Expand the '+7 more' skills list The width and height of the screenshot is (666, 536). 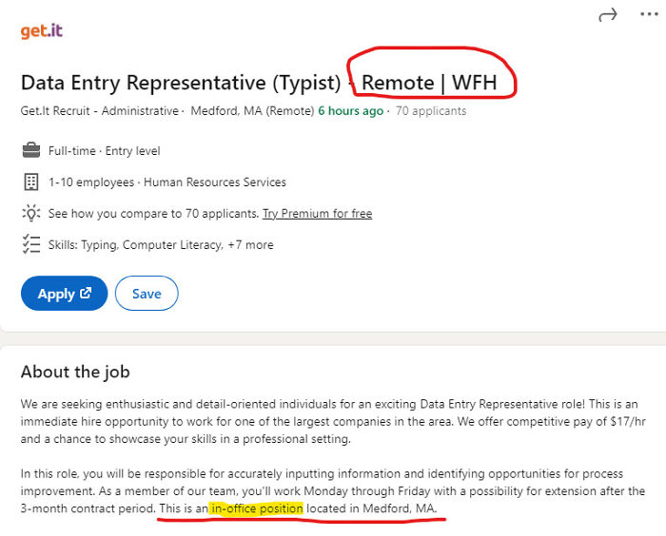[x=250, y=245]
